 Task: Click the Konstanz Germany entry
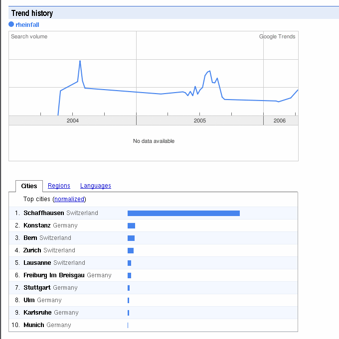(x=50, y=226)
